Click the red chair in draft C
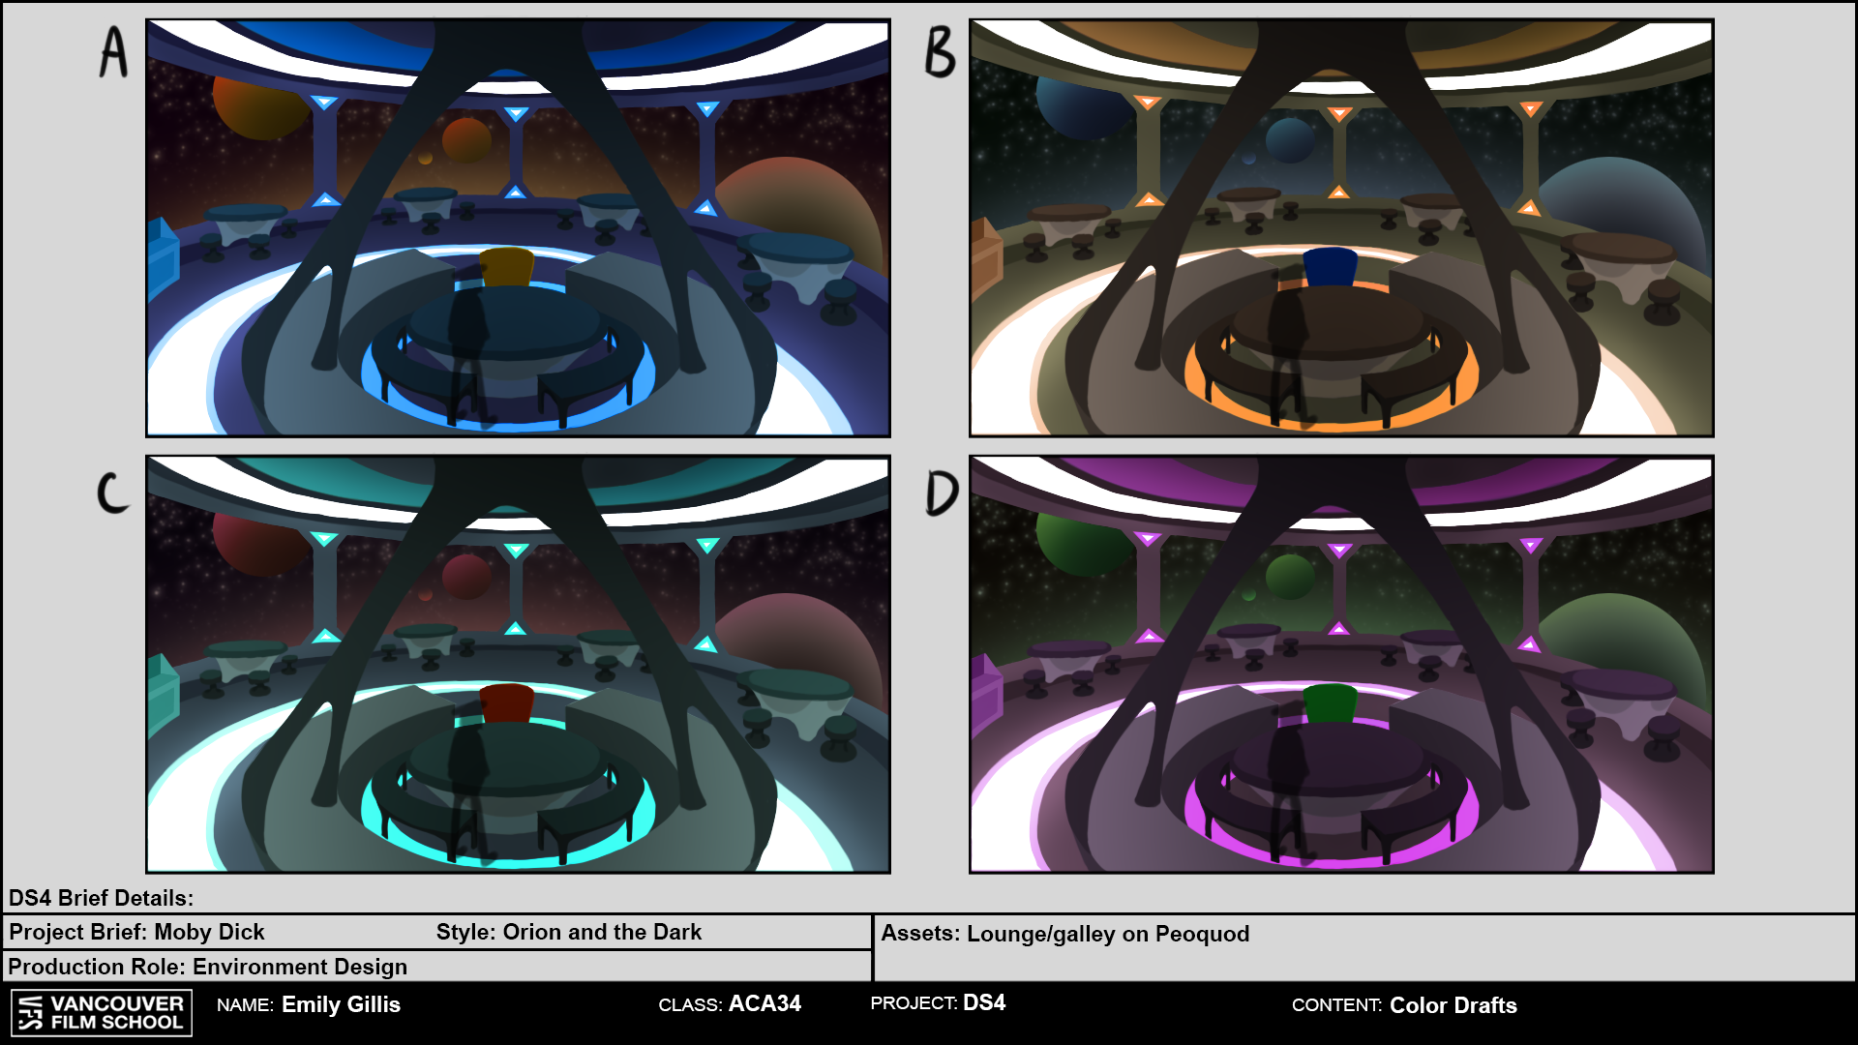The height and width of the screenshot is (1045, 1858). pos(506,702)
